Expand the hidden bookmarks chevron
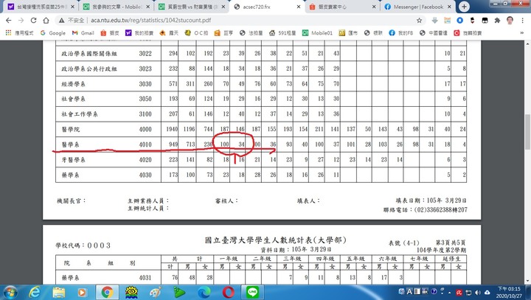This screenshot has width=531, height=300. [522, 33]
